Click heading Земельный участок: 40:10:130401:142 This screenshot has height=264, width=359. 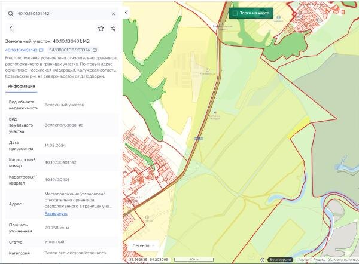(47, 41)
